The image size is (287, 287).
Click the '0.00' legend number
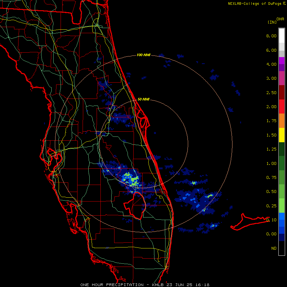271,234
